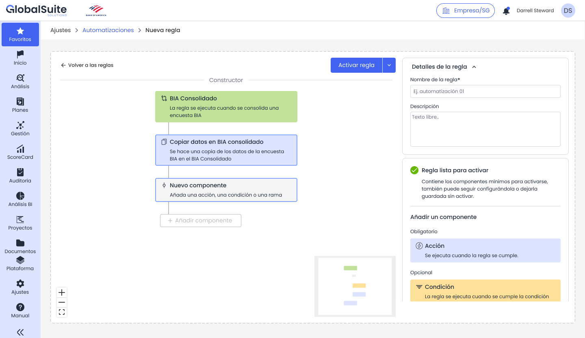Open Plataforma layers icon
585x338 pixels.
coord(20,260)
